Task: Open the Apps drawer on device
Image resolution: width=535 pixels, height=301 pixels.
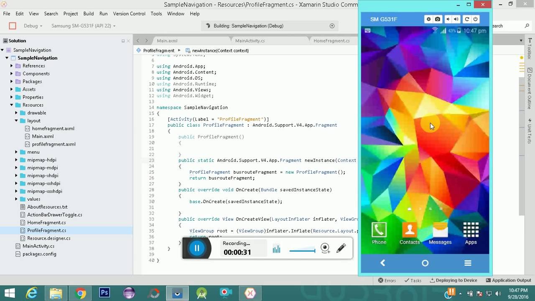Action: point(471,233)
